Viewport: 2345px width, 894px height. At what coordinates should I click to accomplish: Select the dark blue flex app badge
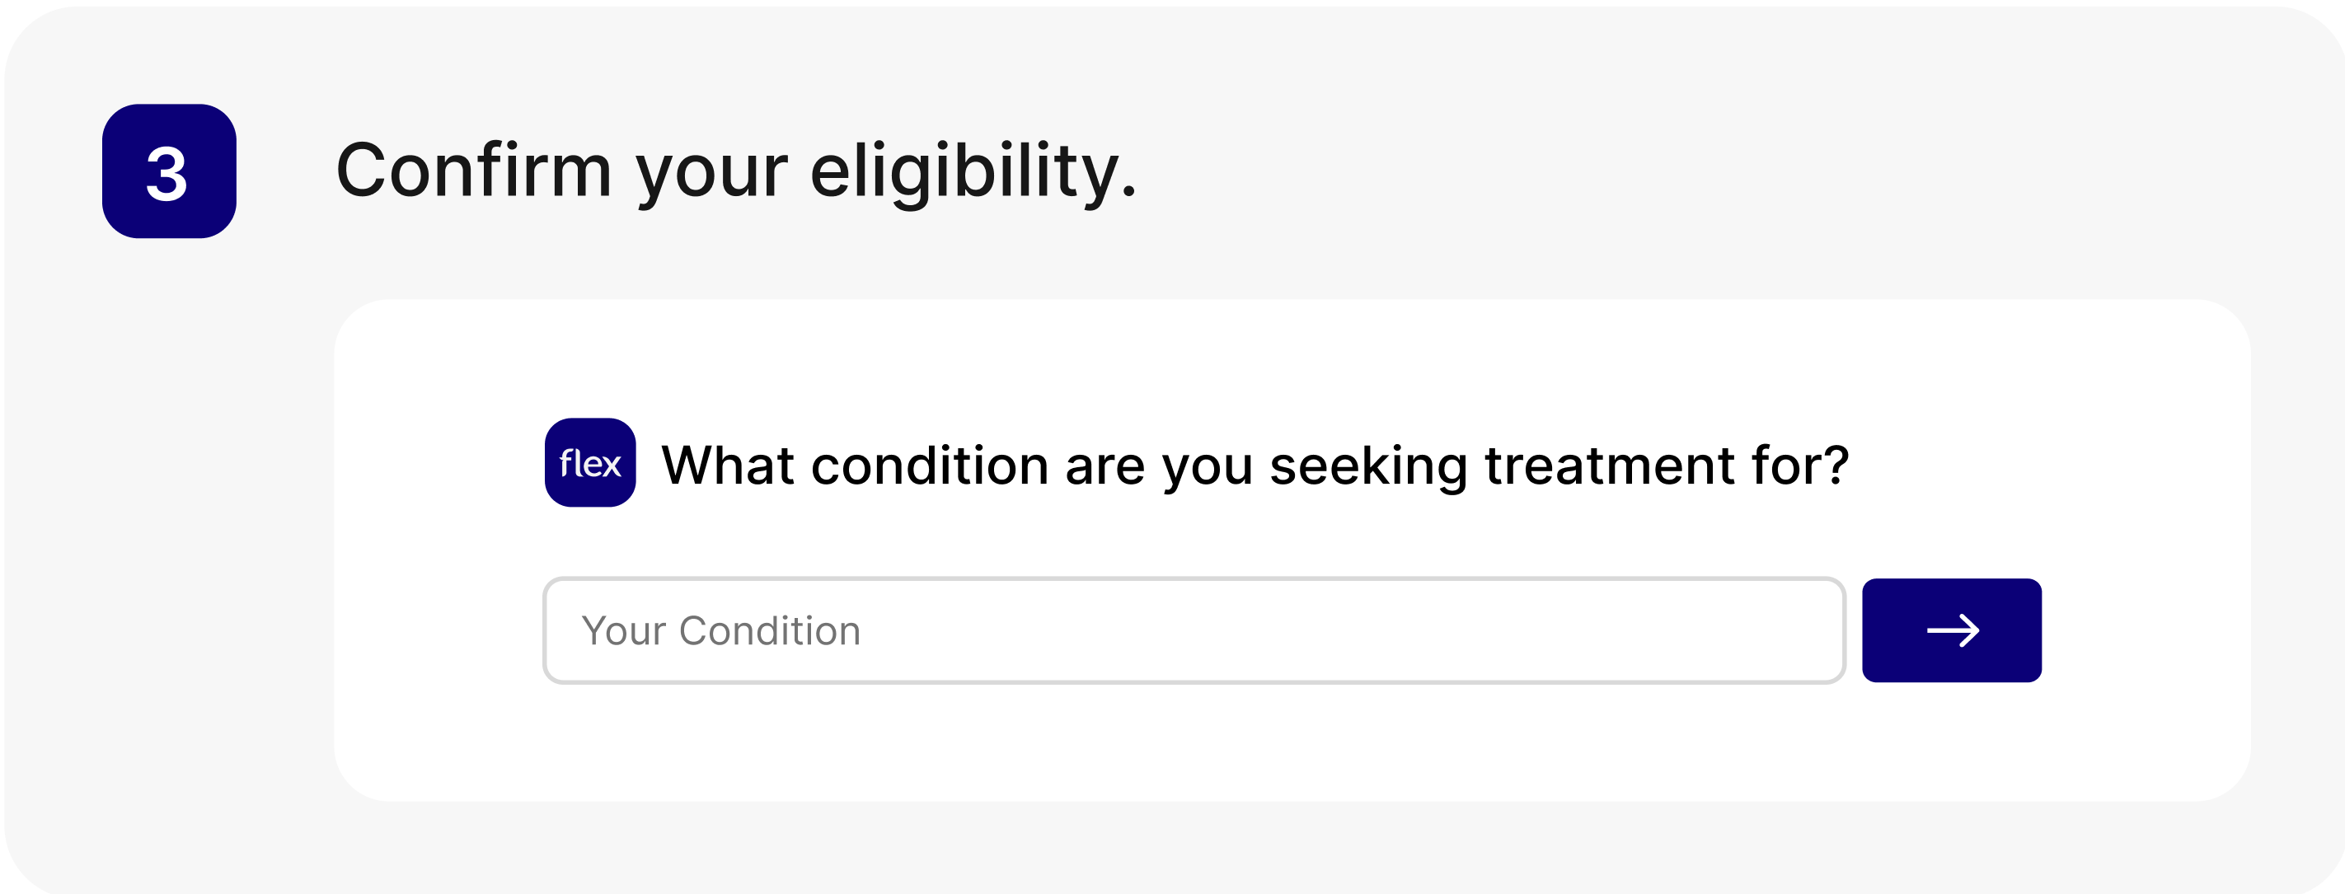coord(590,462)
